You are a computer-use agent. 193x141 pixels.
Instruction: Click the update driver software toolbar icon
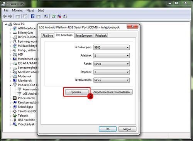[54, 16]
